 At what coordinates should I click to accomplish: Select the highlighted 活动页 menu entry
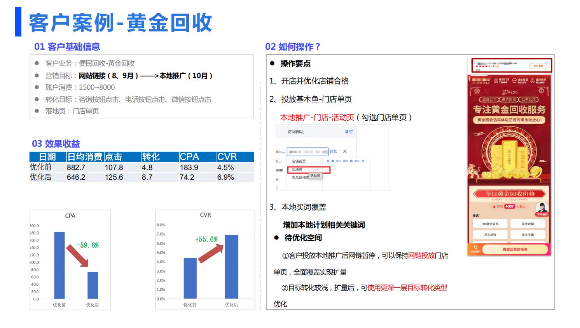[297, 169]
